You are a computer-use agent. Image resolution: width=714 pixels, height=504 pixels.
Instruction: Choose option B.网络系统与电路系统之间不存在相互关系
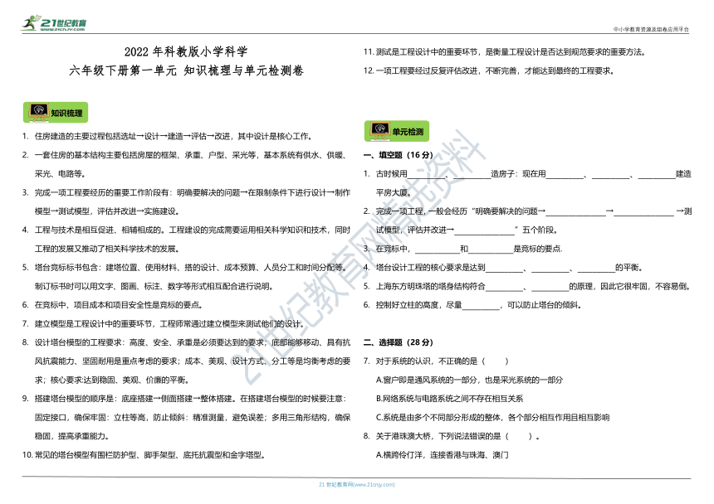point(449,399)
